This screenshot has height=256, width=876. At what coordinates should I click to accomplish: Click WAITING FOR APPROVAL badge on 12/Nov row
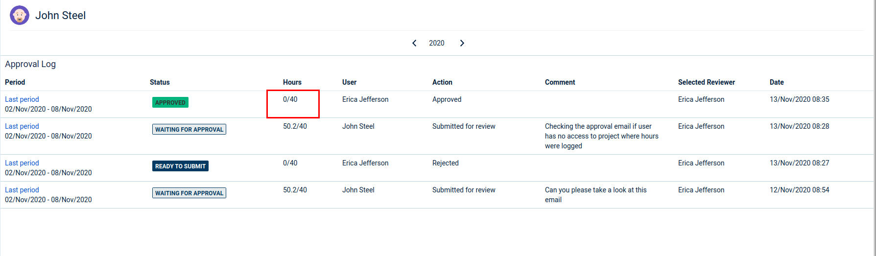pos(189,193)
